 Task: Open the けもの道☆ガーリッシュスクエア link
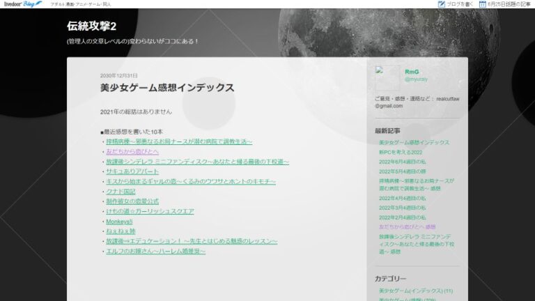150,211
